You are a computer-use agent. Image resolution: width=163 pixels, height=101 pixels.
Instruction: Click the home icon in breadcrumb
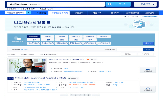click(125, 17)
